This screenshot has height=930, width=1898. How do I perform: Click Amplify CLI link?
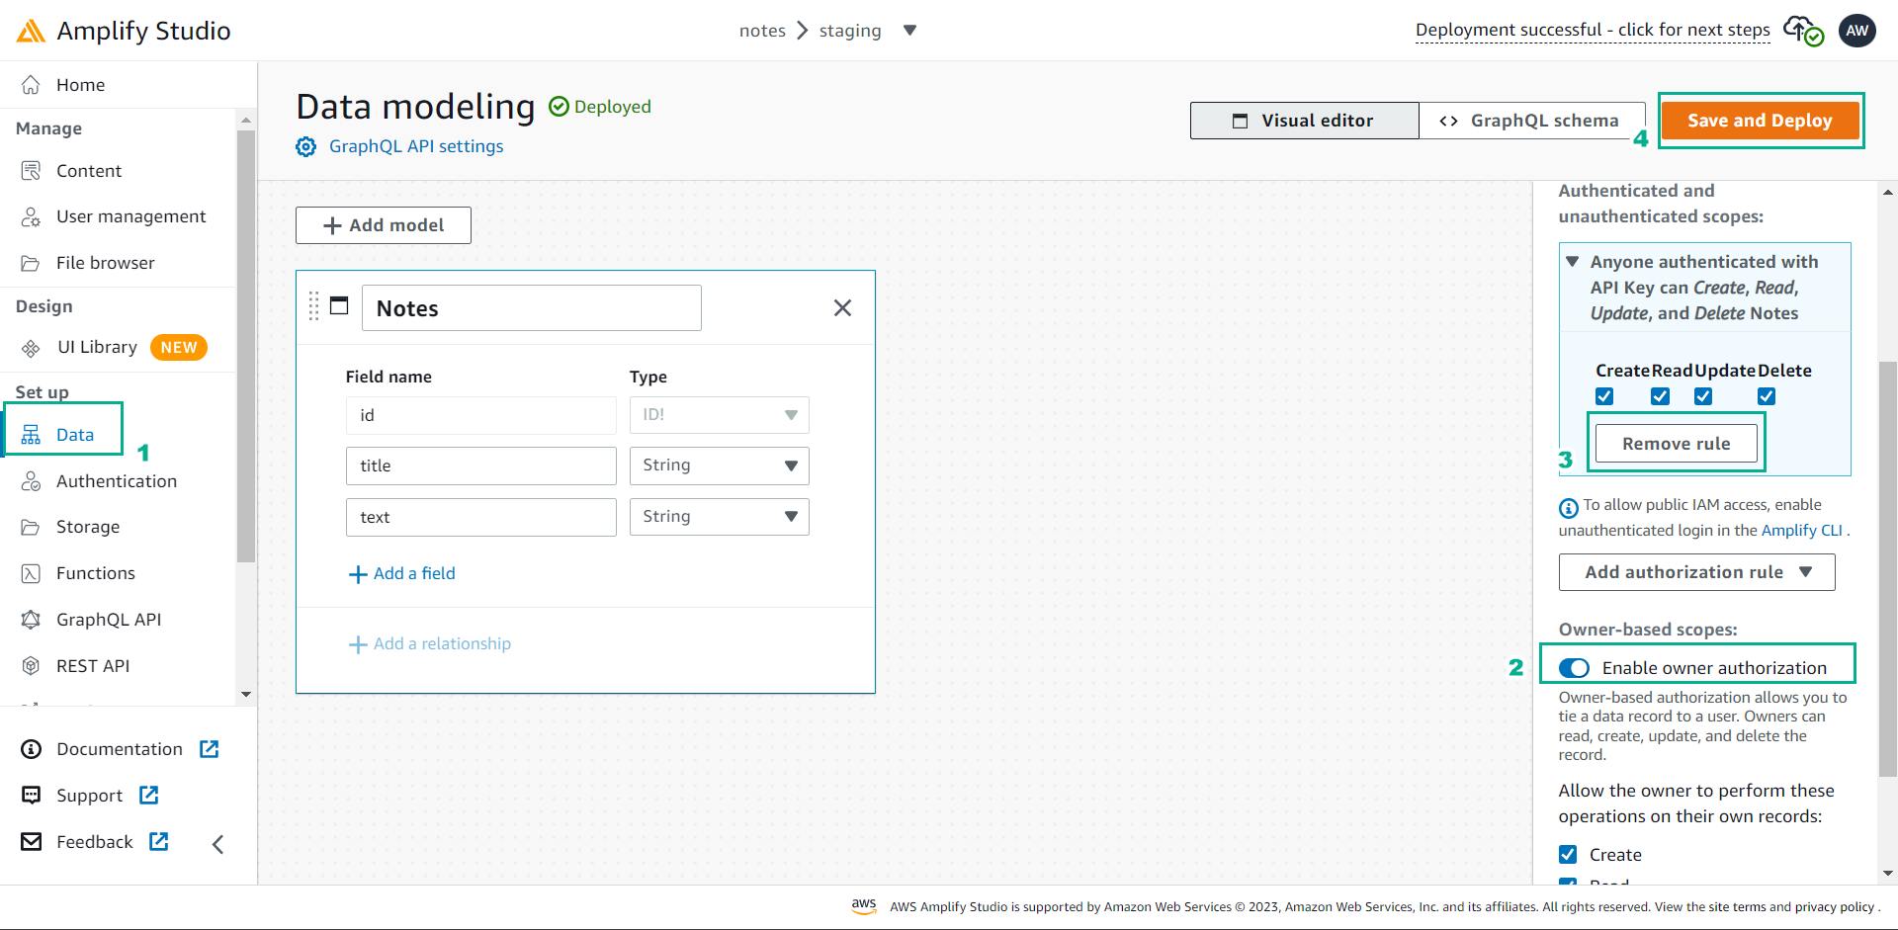click(x=1802, y=530)
